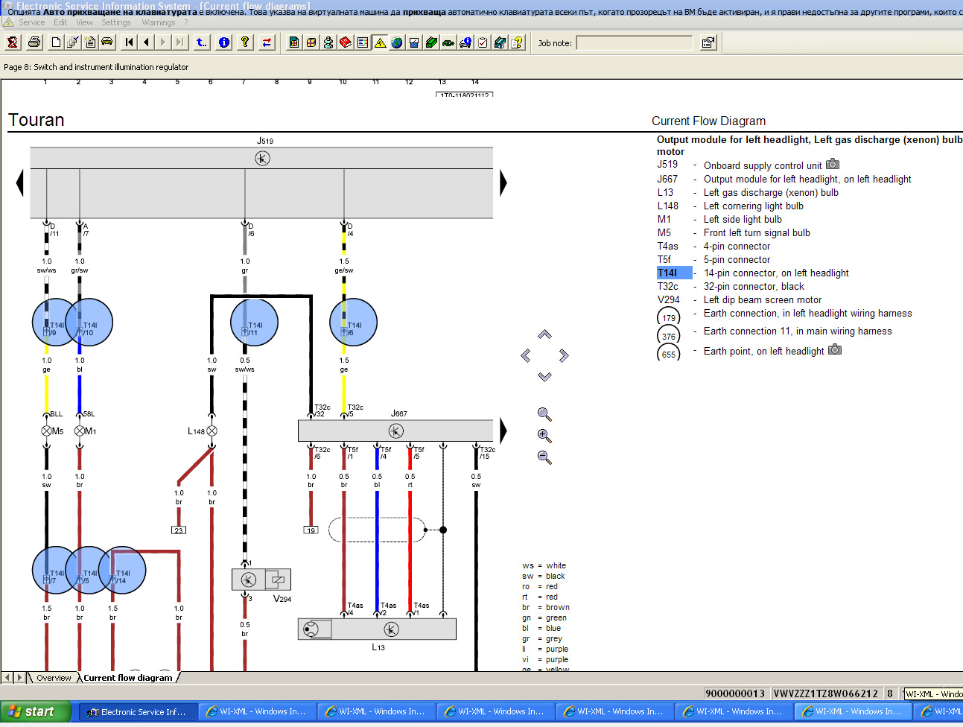The width and height of the screenshot is (963, 727).
Task: Click VIN VWVZZZ1TZ8W066212 in status bar
Action: click(x=826, y=693)
